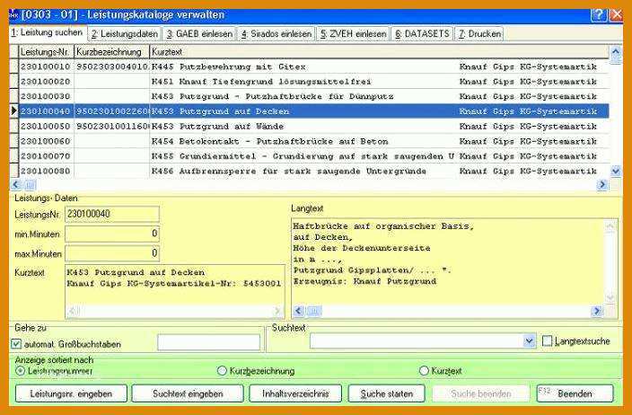Open the ZVEH einlesen tab
This screenshot has width=632, height=415.
point(353,34)
